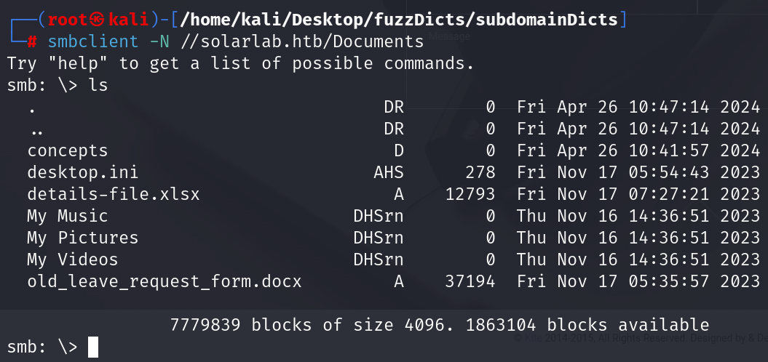Click the block cursor at smb prompt
The height and width of the screenshot is (362, 768).
coord(92,347)
